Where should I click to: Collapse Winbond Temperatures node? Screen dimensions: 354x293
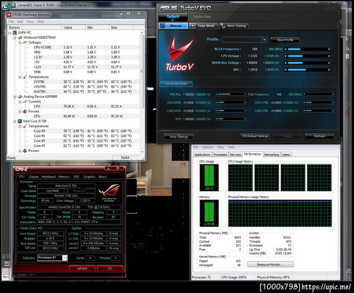(x=20, y=77)
